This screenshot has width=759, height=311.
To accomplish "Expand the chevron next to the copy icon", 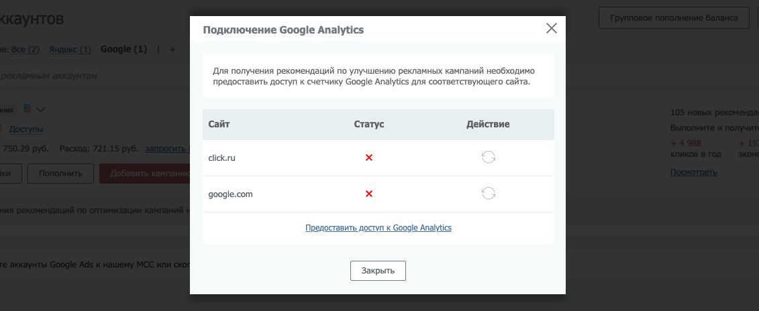I will coord(41,110).
